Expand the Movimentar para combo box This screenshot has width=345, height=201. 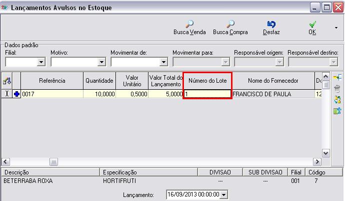[225, 62]
